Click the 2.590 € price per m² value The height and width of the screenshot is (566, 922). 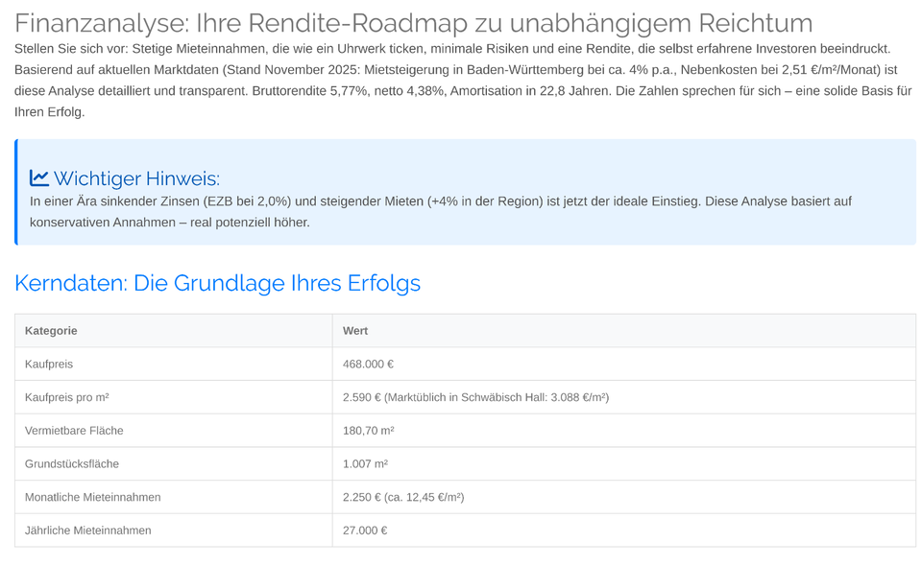coord(475,397)
